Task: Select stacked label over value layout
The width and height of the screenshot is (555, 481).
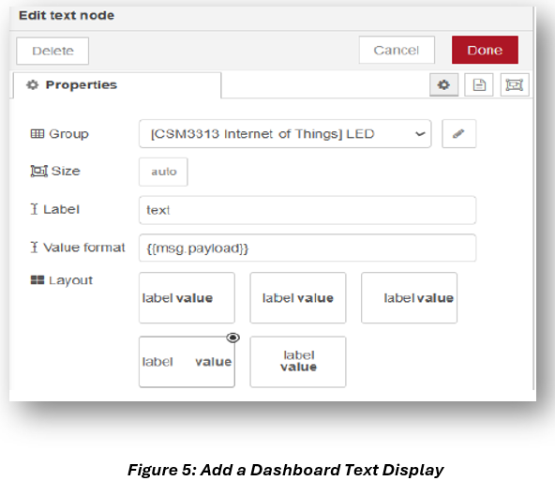Action: pos(298,362)
